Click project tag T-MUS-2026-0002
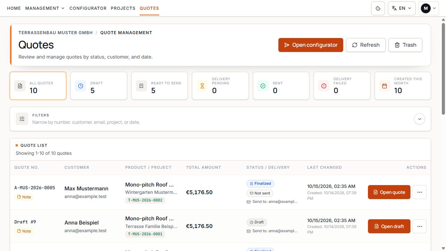 (x=145, y=200)
